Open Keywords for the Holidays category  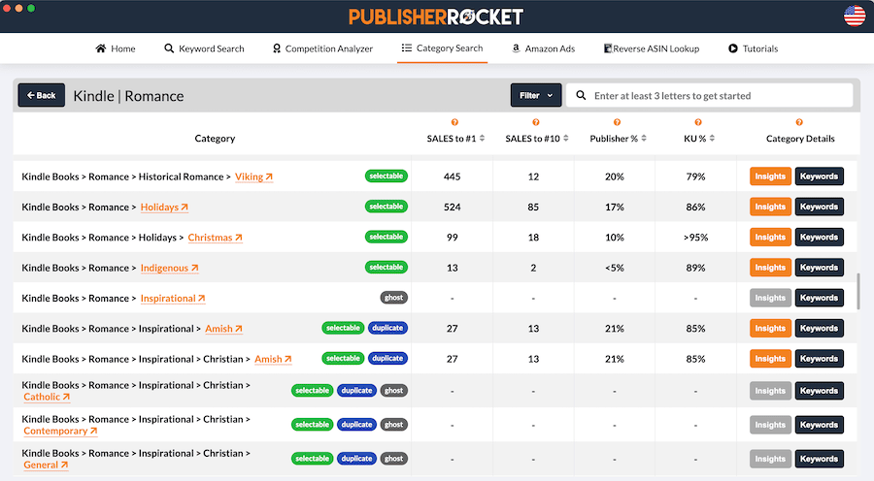coord(819,207)
